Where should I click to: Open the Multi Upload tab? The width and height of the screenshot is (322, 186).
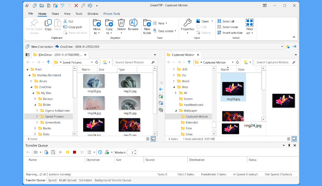[68, 180]
